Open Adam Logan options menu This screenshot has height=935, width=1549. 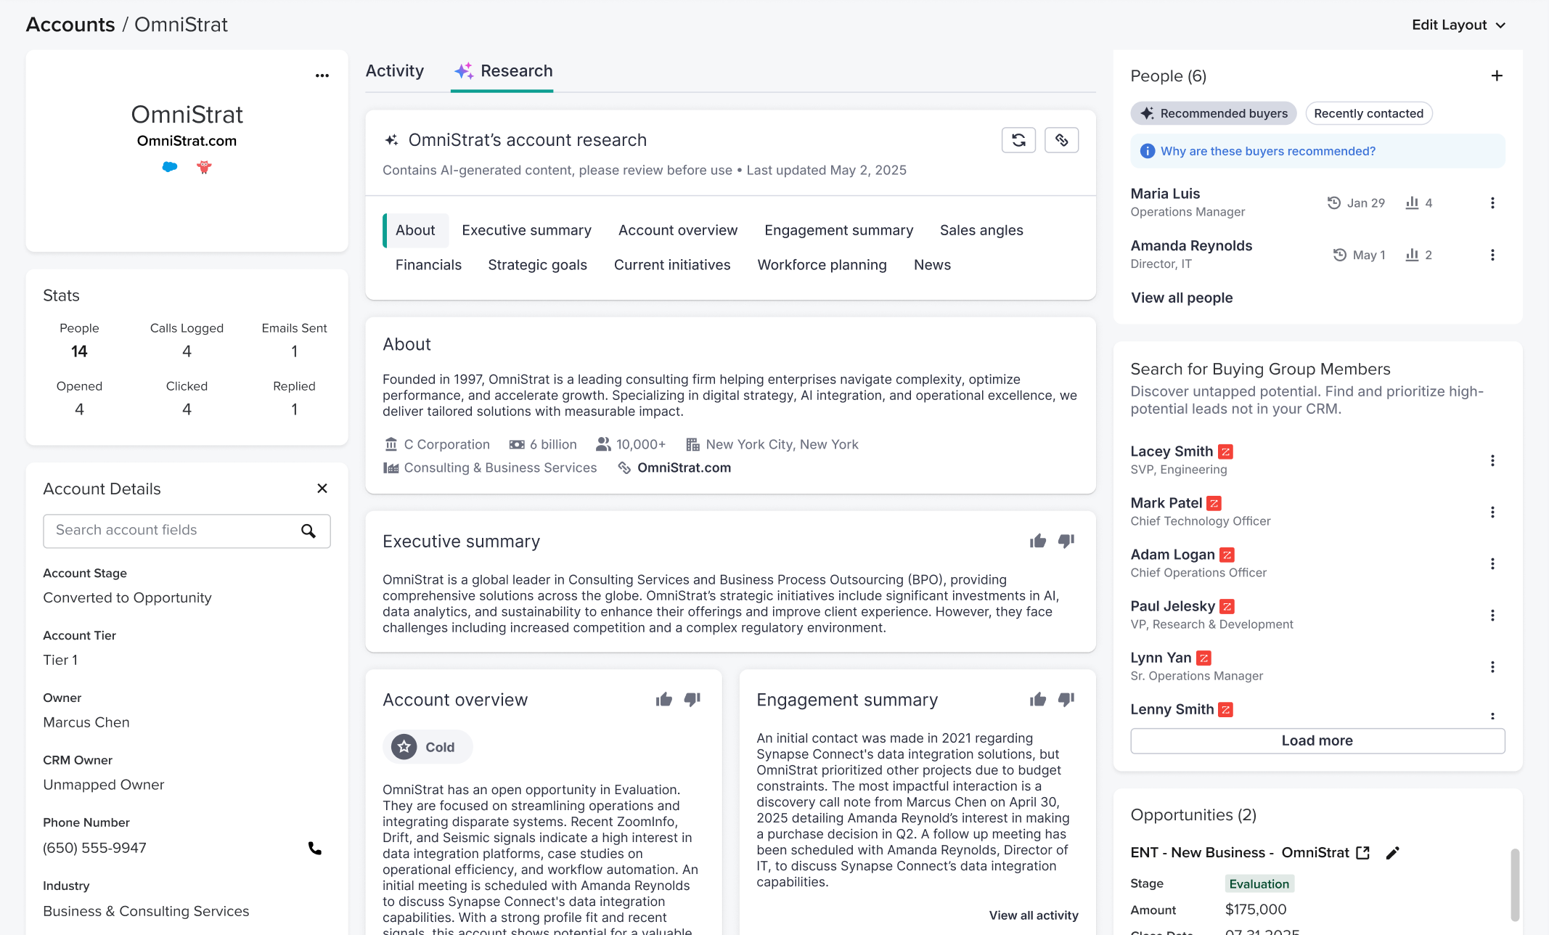(x=1492, y=564)
